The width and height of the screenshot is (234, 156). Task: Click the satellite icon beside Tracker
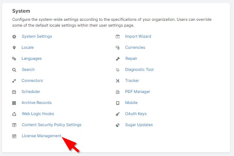(x=118, y=81)
